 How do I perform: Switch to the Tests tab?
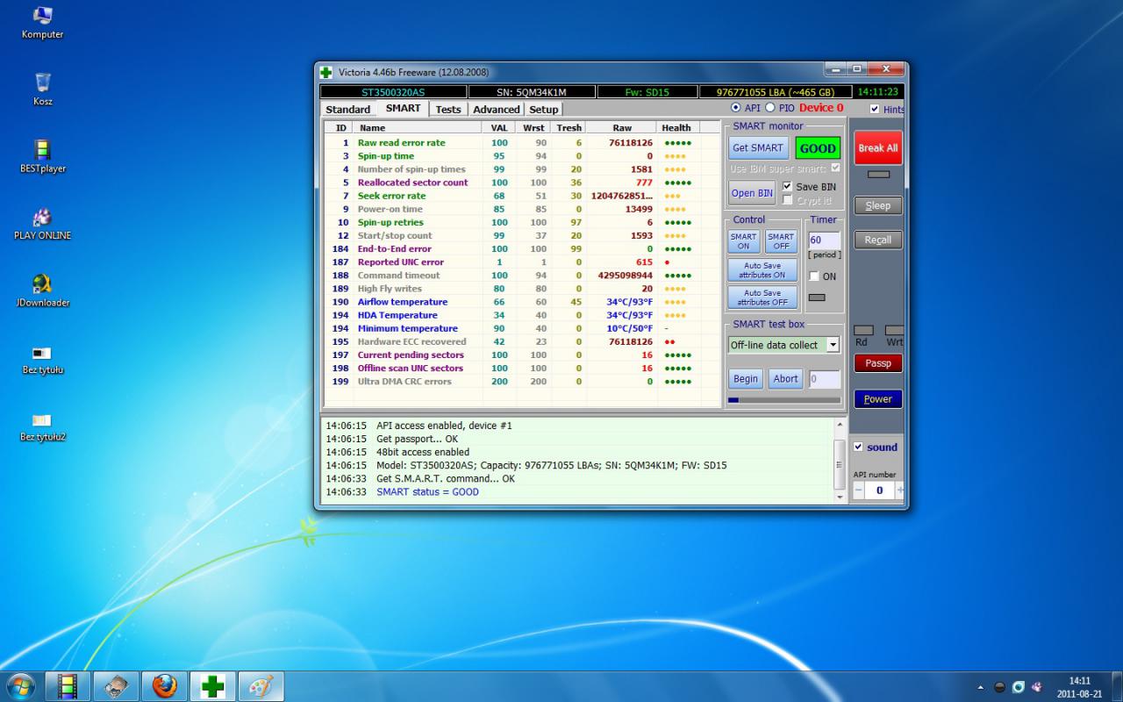448,110
